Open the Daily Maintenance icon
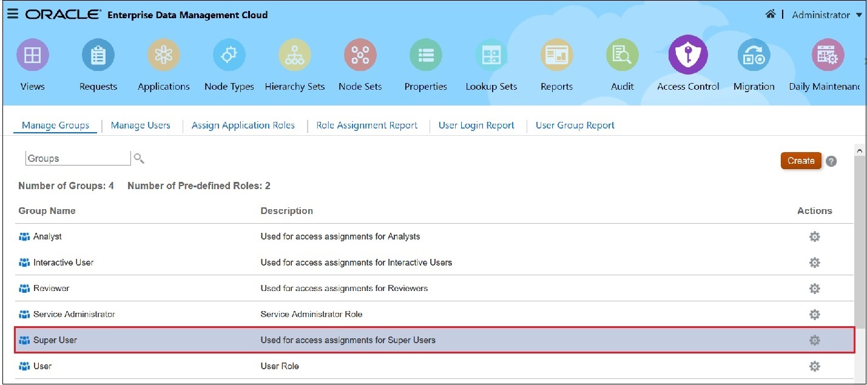This screenshot has width=867, height=385. tap(828, 56)
